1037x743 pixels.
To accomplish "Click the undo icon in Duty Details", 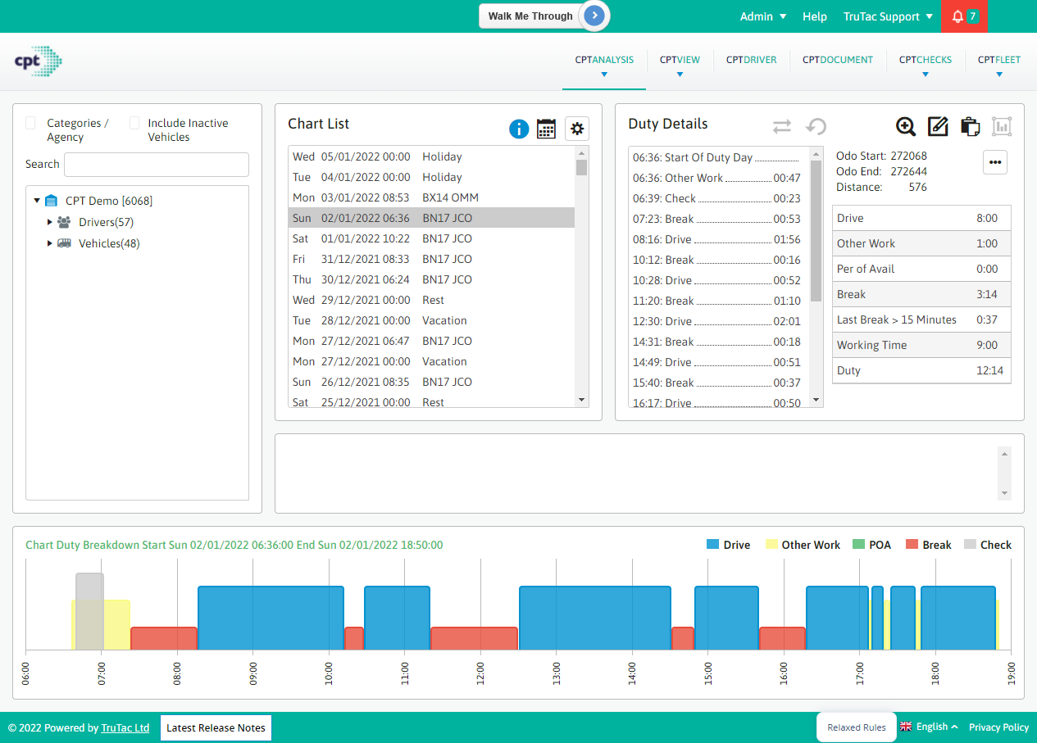I will [x=815, y=126].
